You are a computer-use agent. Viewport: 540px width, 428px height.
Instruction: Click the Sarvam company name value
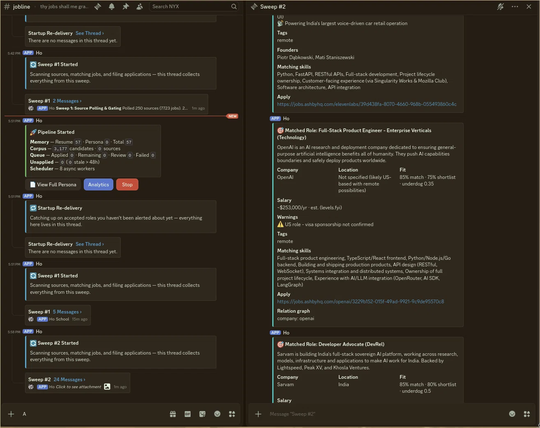tap(285, 385)
